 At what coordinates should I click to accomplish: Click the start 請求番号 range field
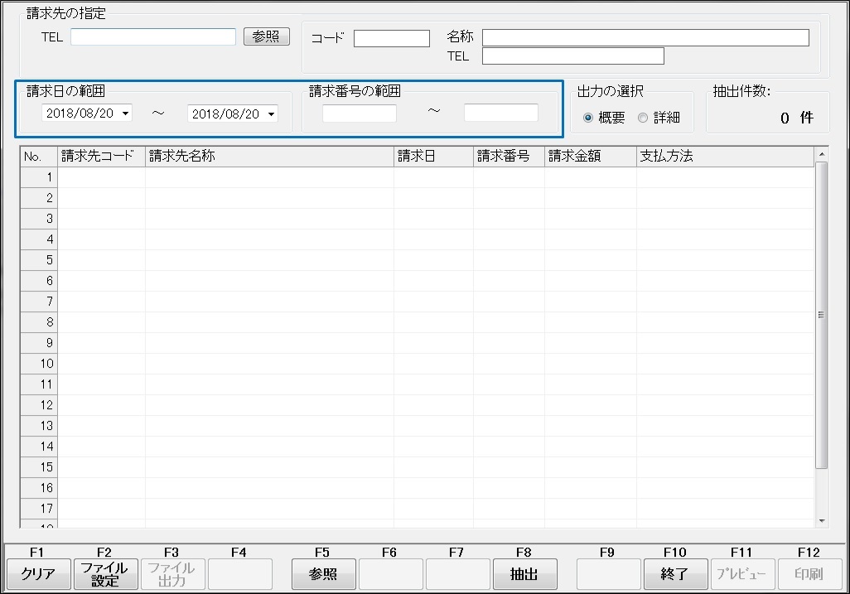click(x=359, y=113)
